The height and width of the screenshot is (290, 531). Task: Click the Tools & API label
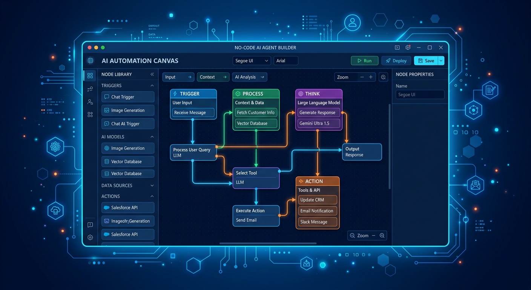pyautogui.click(x=309, y=190)
